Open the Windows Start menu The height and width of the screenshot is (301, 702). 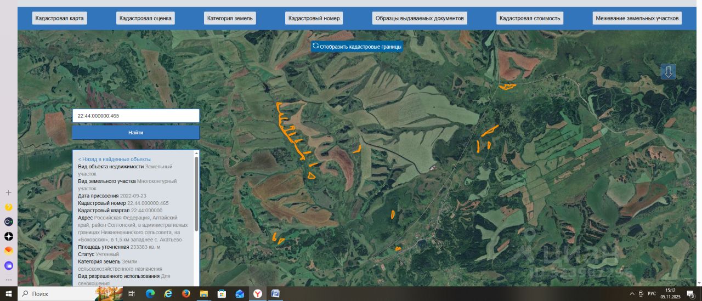click(x=9, y=294)
